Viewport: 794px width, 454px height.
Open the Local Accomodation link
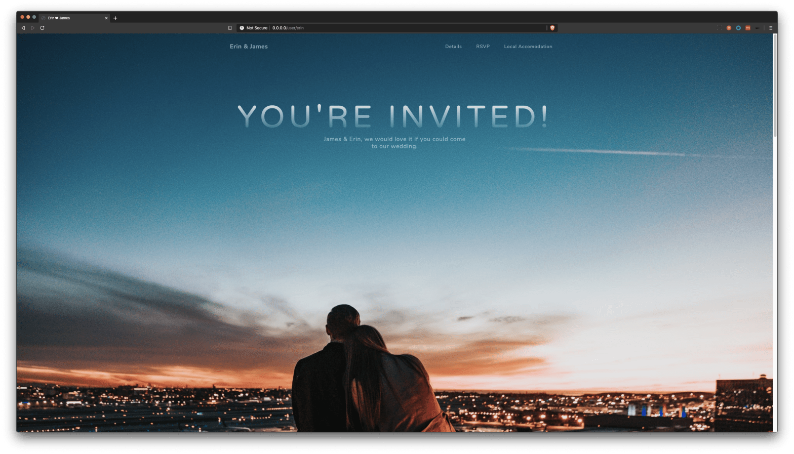pos(528,47)
